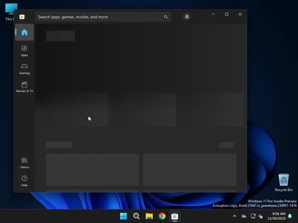Click the Microsoft Store taskbar icon

click(175, 216)
